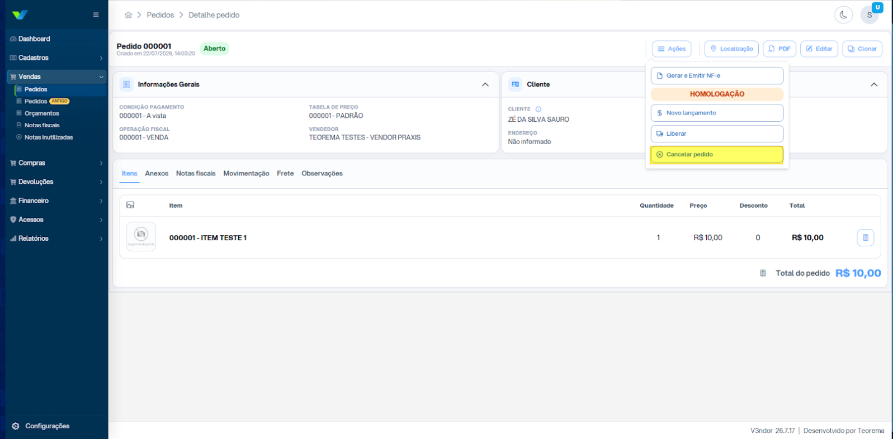Switch to Notas fiscais tab
The height and width of the screenshot is (439, 893).
point(196,174)
